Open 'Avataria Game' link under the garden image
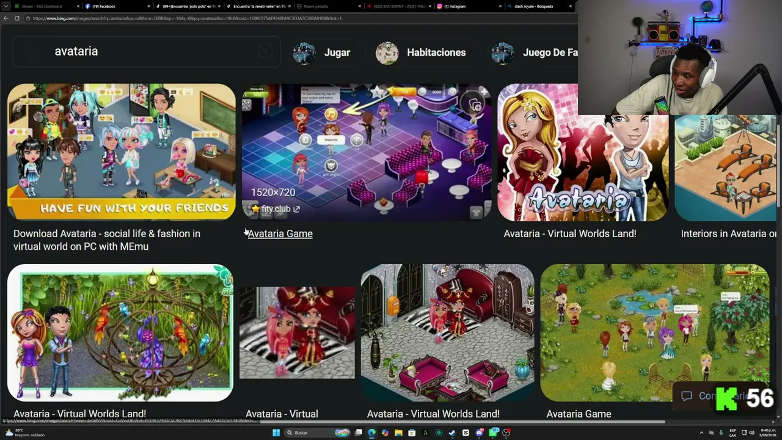The image size is (782, 440). pyautogui.click(x=579, y=414)
